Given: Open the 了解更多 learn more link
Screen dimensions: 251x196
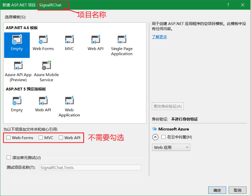Looking at the screenshot, I should [x=159, y=37].
